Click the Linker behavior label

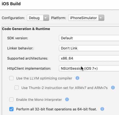[x=20, y=48]
